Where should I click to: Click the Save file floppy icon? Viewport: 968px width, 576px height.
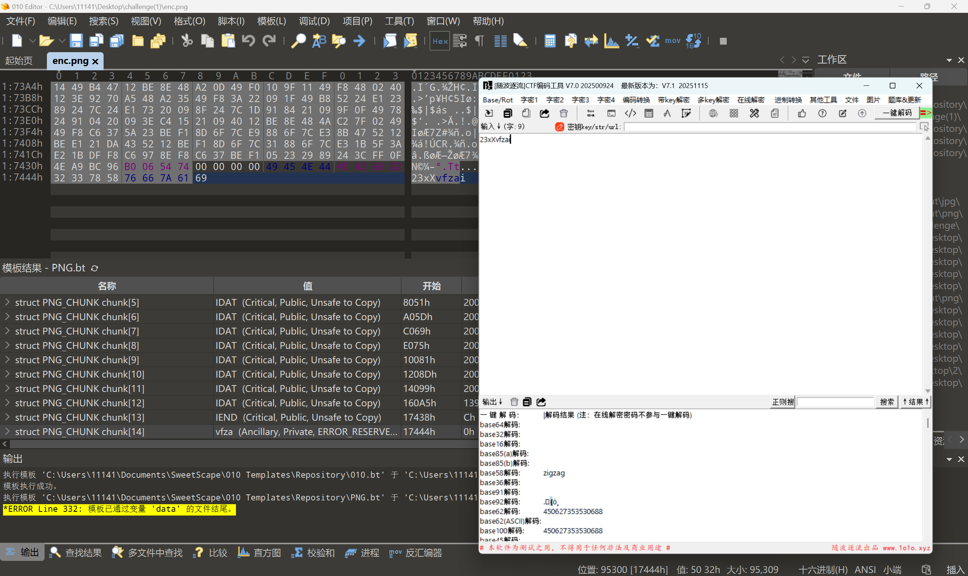coord(76,41)
